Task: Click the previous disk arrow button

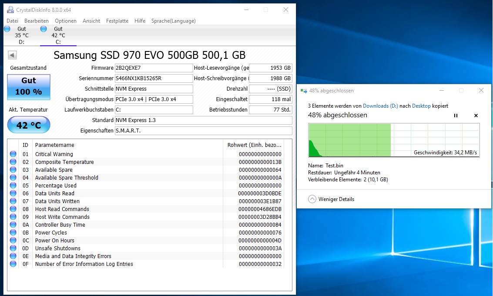Action: [12, 55]
